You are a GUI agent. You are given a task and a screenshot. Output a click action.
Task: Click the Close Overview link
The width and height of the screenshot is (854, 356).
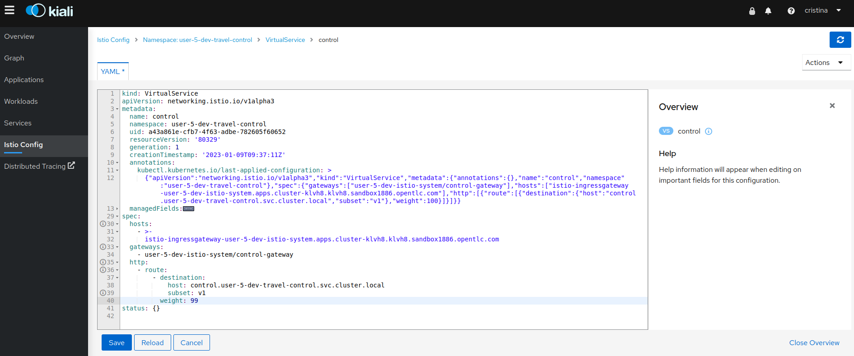pos(814,343)
